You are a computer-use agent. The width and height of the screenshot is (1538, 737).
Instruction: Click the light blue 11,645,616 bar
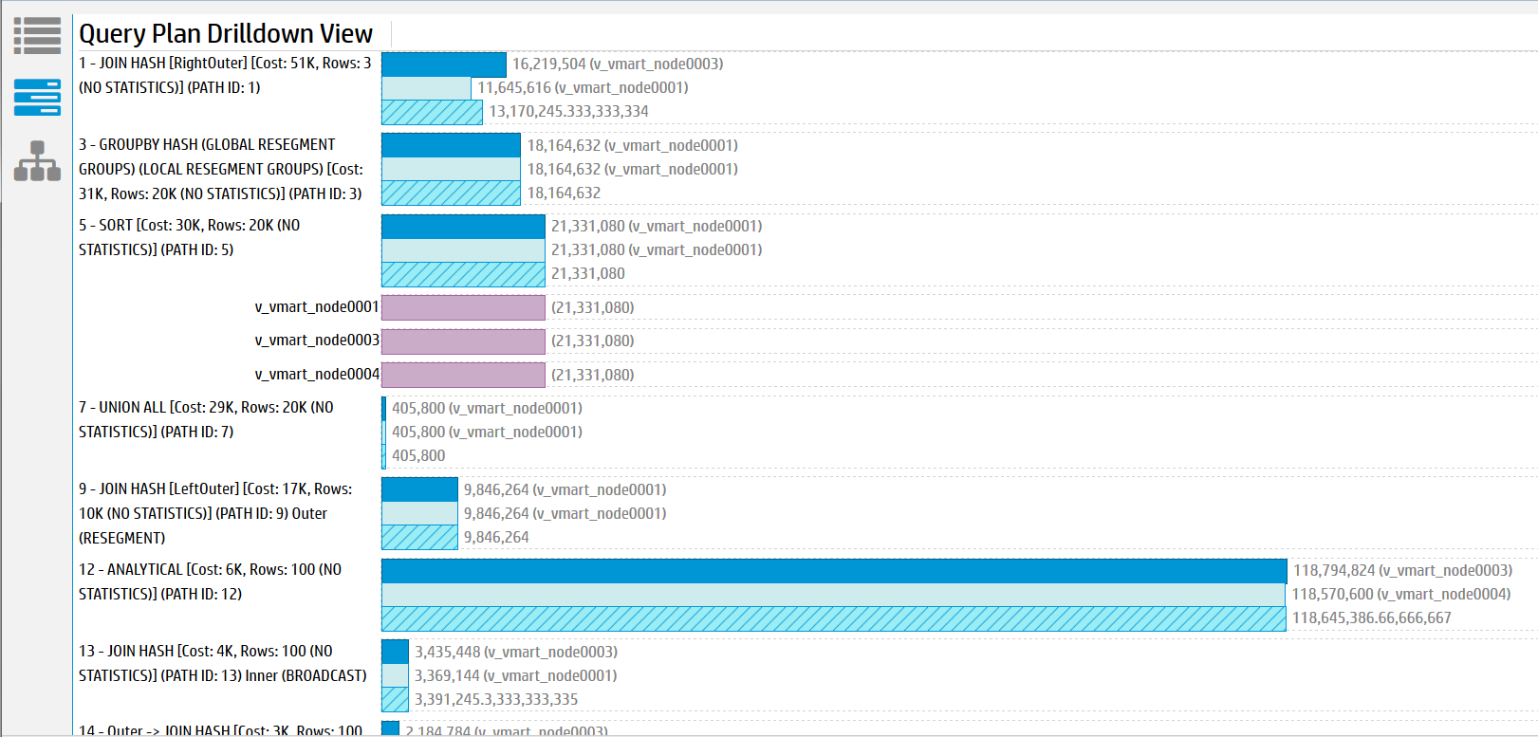click(426, 88)
